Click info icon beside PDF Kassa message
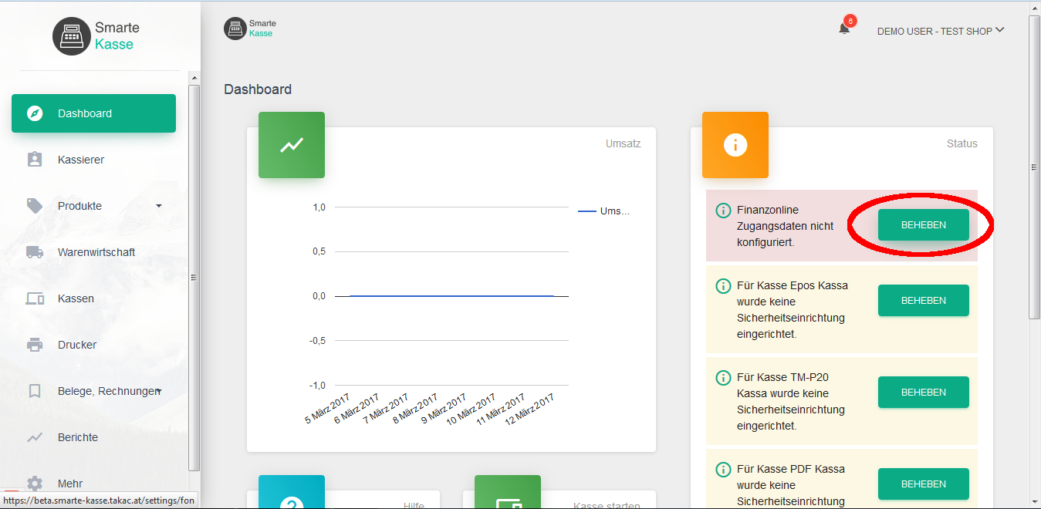This screenshot has height=509, width=1041. tap(723, 469)
